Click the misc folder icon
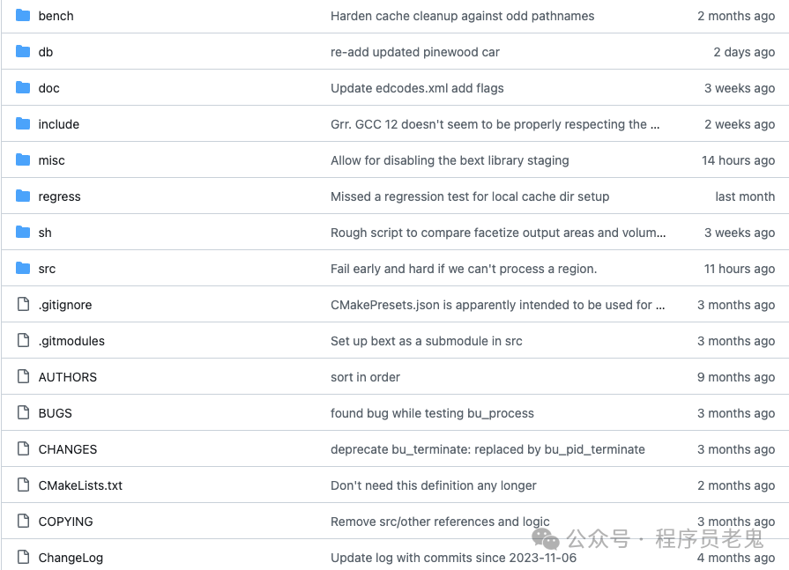The image size is (789, 570). (23, 160)
